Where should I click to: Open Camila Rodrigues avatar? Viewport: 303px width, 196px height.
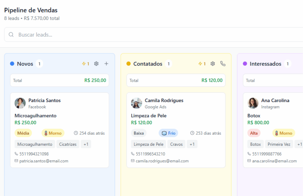pyautogui.click(x=136, y=103)
